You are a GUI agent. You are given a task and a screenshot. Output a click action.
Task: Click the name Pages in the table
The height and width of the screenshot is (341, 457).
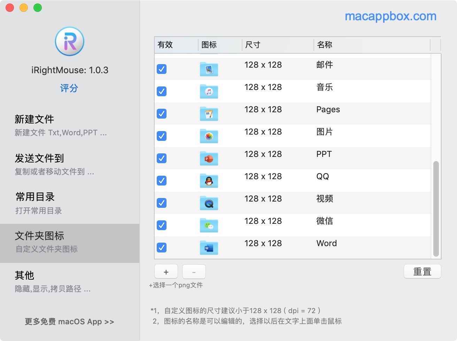pyautogui.click(x=328, y=109)
